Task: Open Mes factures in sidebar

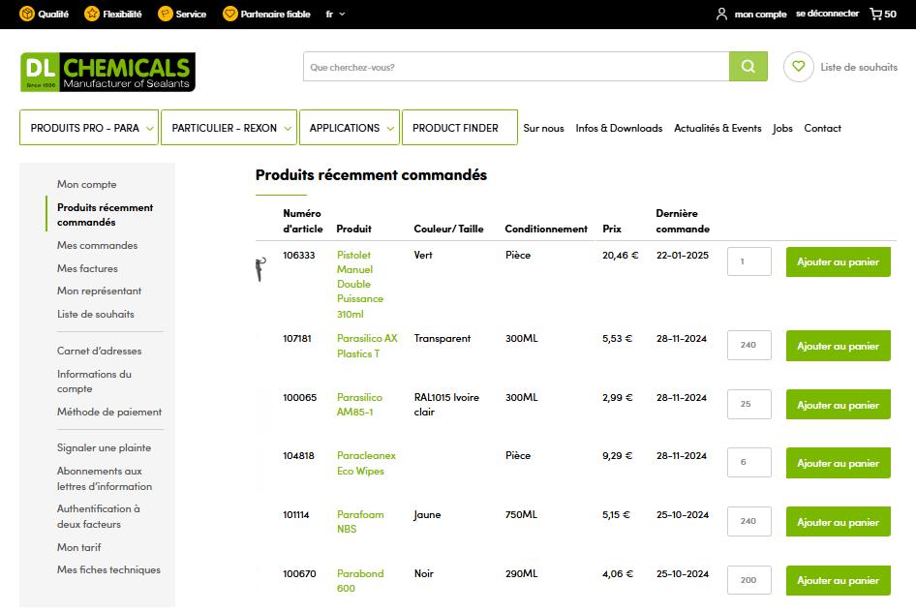Action: 87,268
